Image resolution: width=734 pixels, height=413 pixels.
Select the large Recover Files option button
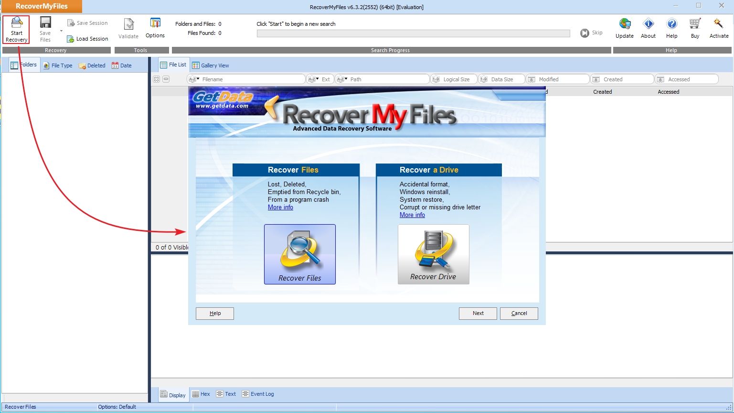[300, 254]
